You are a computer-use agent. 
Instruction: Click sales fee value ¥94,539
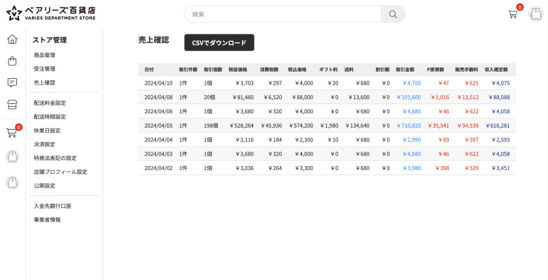[x=468, y=126]
